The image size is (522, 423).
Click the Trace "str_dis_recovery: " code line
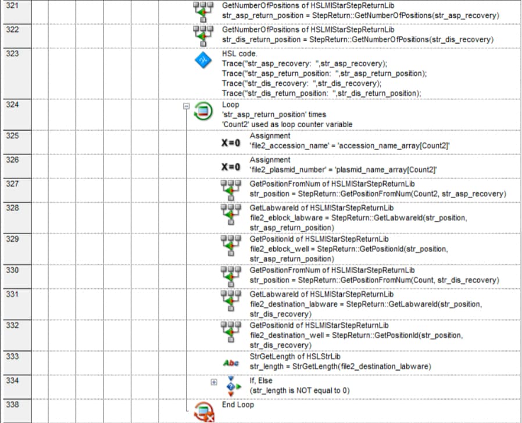click(x=302, y=84)
